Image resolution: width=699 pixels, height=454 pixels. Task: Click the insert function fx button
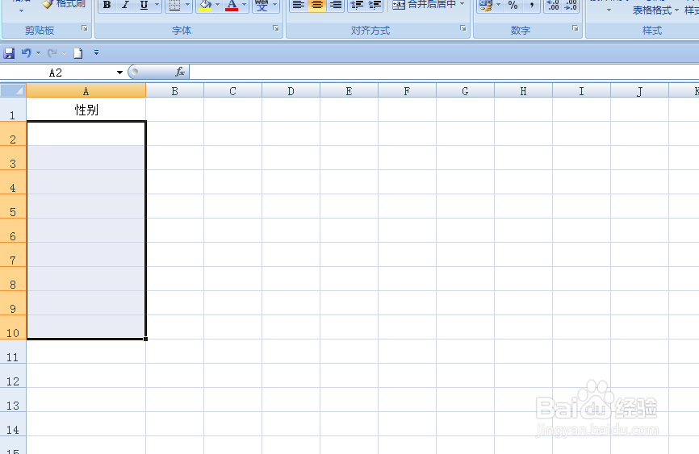180,72
